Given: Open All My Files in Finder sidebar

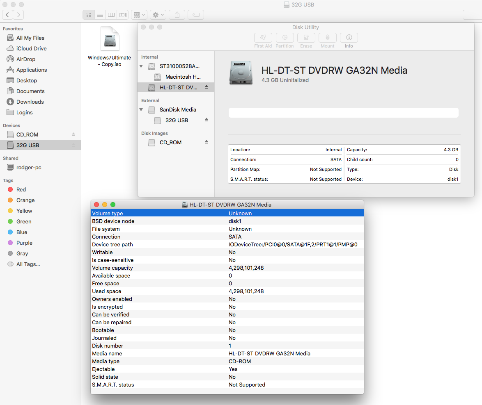Looking at the screenshot, I should tap(40, 38).
